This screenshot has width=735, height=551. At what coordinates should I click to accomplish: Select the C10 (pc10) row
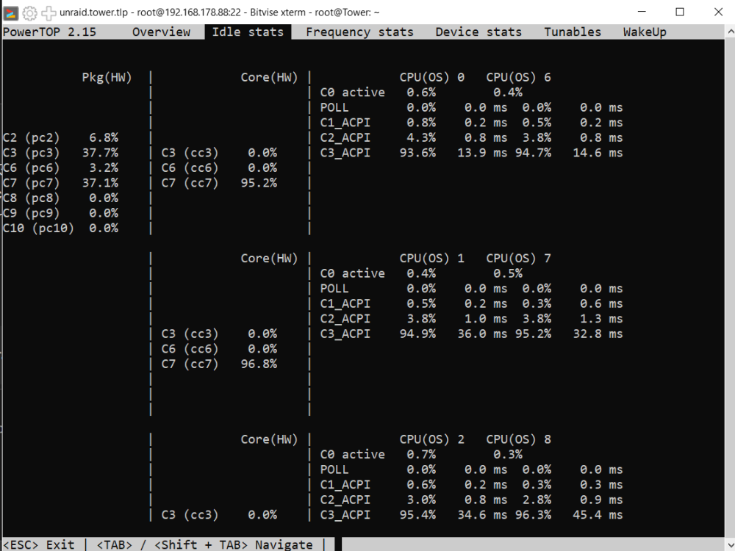point(60,228)
